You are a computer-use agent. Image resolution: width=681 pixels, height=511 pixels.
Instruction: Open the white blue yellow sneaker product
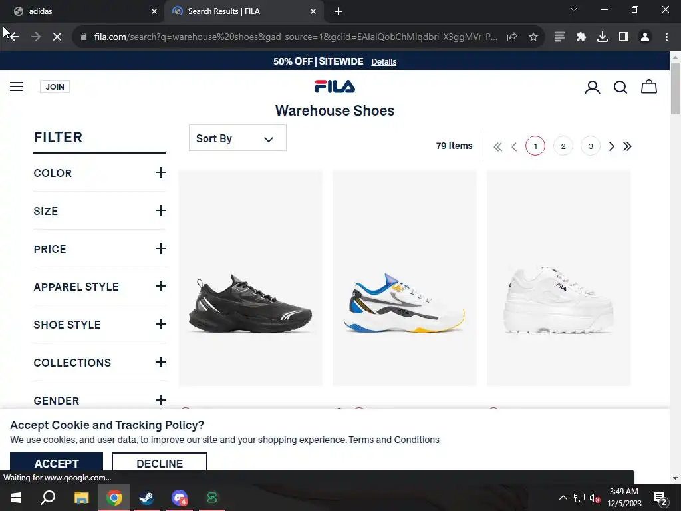(404, 278)
